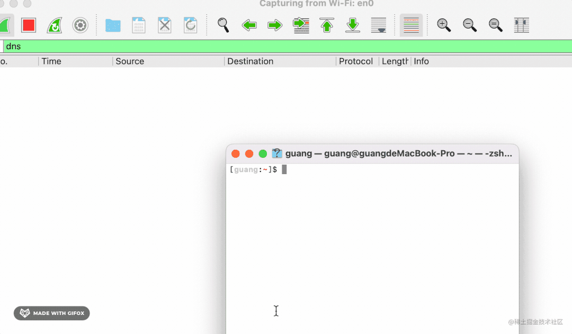Sort packets by Length column
The width and height of the screenshot is (572, 334).
395,61
